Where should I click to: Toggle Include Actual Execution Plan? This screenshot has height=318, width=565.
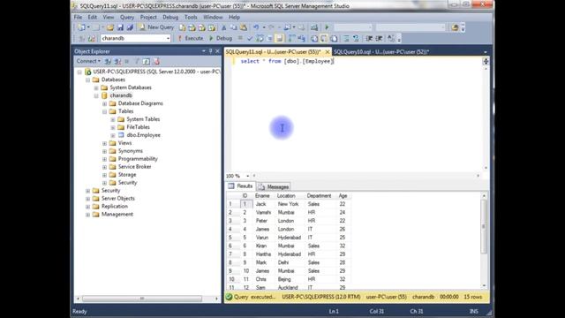point(291,38)
